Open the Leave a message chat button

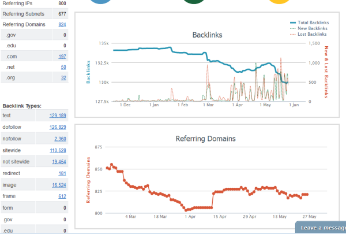pos(322,228)
